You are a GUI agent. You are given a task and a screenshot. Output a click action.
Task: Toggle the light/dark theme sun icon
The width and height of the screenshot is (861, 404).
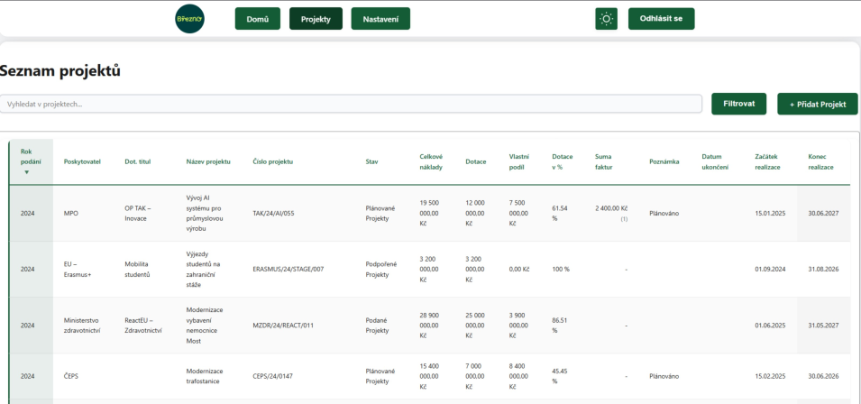(606, 19)
